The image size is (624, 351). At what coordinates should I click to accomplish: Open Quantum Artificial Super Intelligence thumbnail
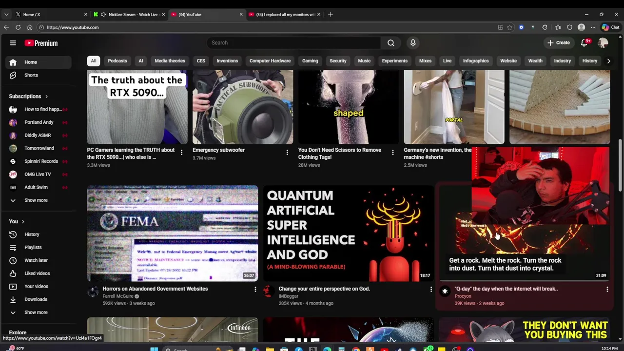pos(349,234)
